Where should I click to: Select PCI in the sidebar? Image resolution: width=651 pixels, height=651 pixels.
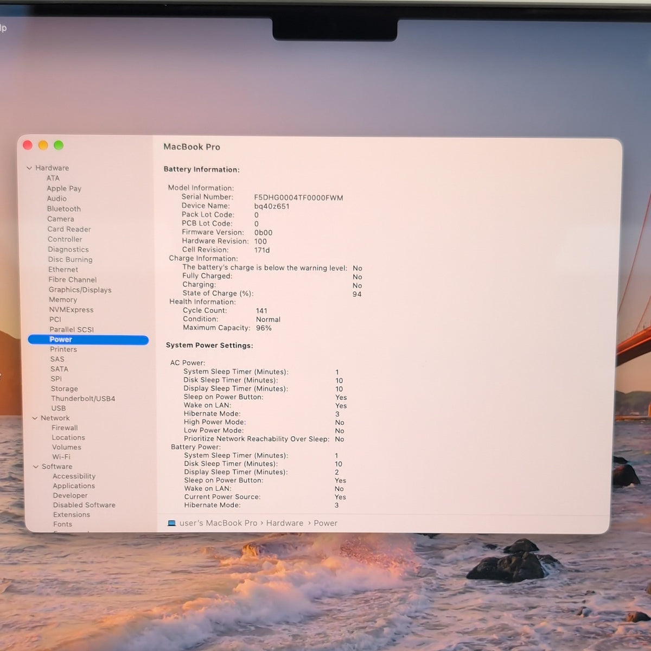[x=55, y=320]
